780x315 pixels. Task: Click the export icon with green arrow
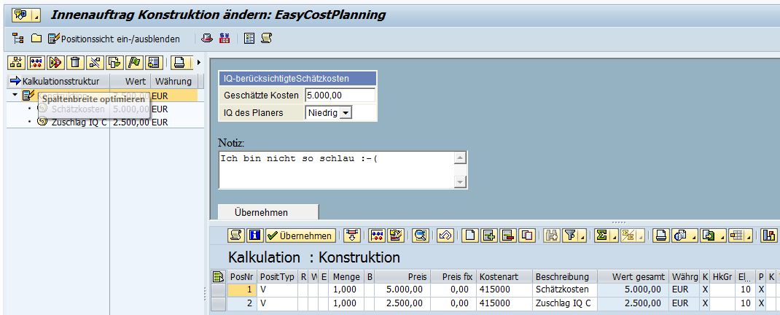click(x=707, y=236)
